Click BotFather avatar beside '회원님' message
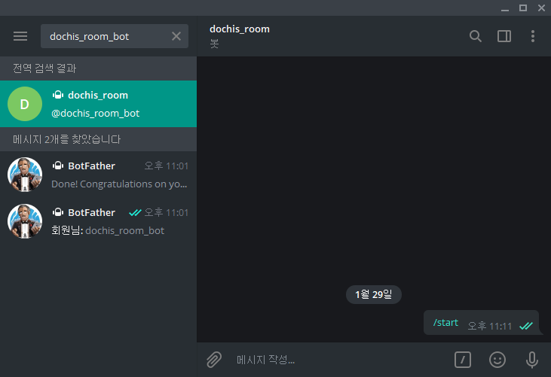The height and width of the screenshot is (377, 551). (x=25, y=221)
